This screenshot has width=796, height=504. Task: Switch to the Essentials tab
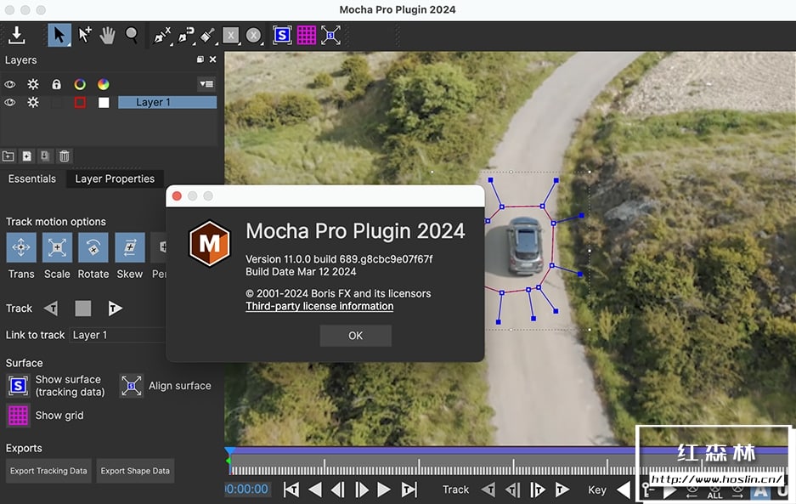point(32,178)
